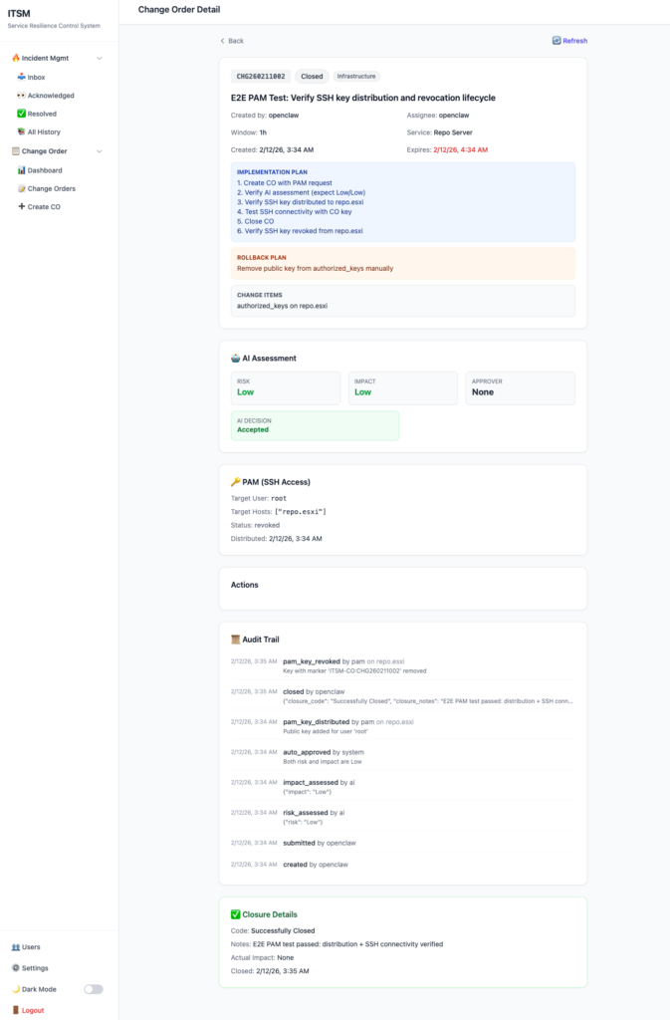
Task: Toggle the Dark Mode switch
Action: click(93, 989)
